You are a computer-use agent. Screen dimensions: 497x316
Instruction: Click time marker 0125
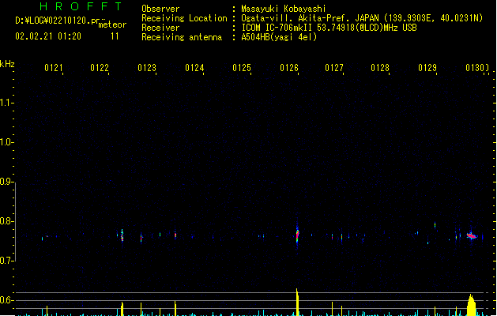[x=242, y=68]
